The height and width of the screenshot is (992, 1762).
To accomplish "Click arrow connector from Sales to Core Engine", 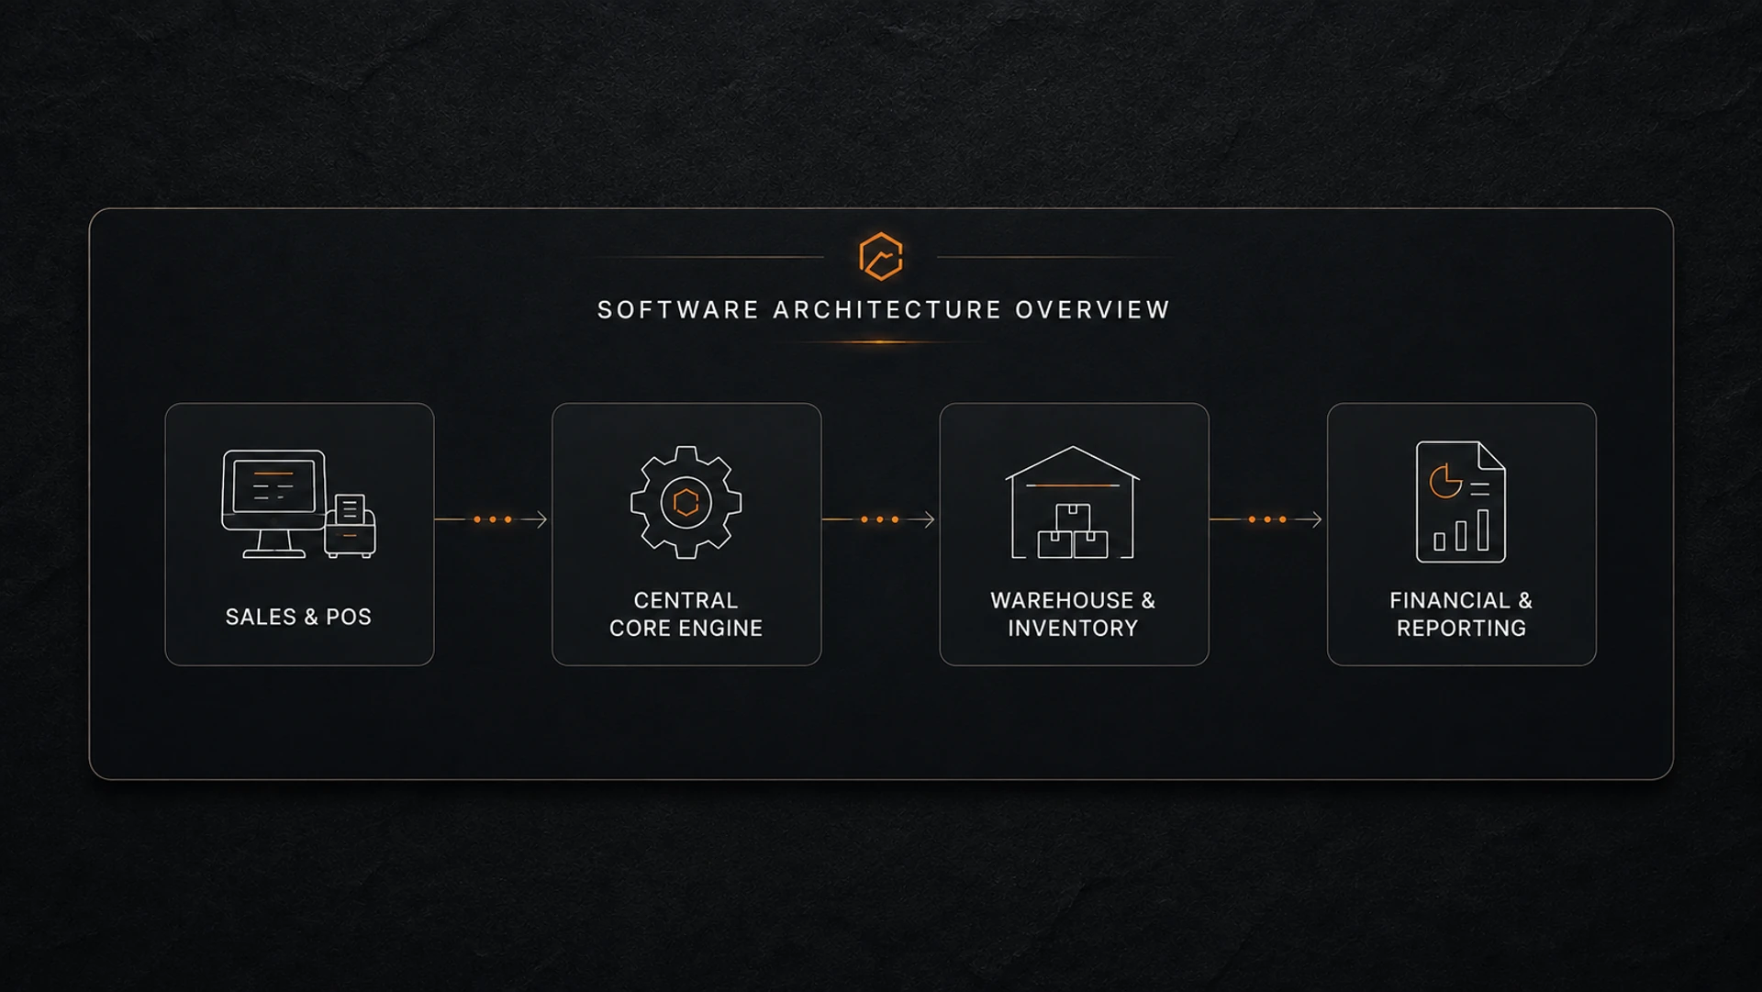I will (x=491, y=519).
